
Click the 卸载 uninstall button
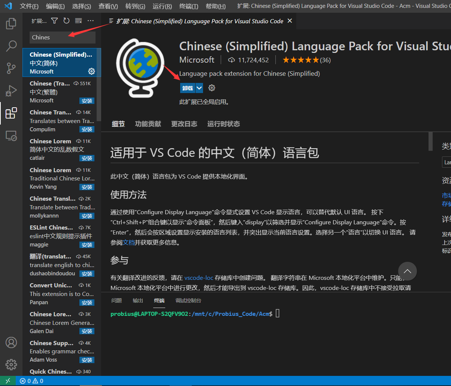[188, 88]
